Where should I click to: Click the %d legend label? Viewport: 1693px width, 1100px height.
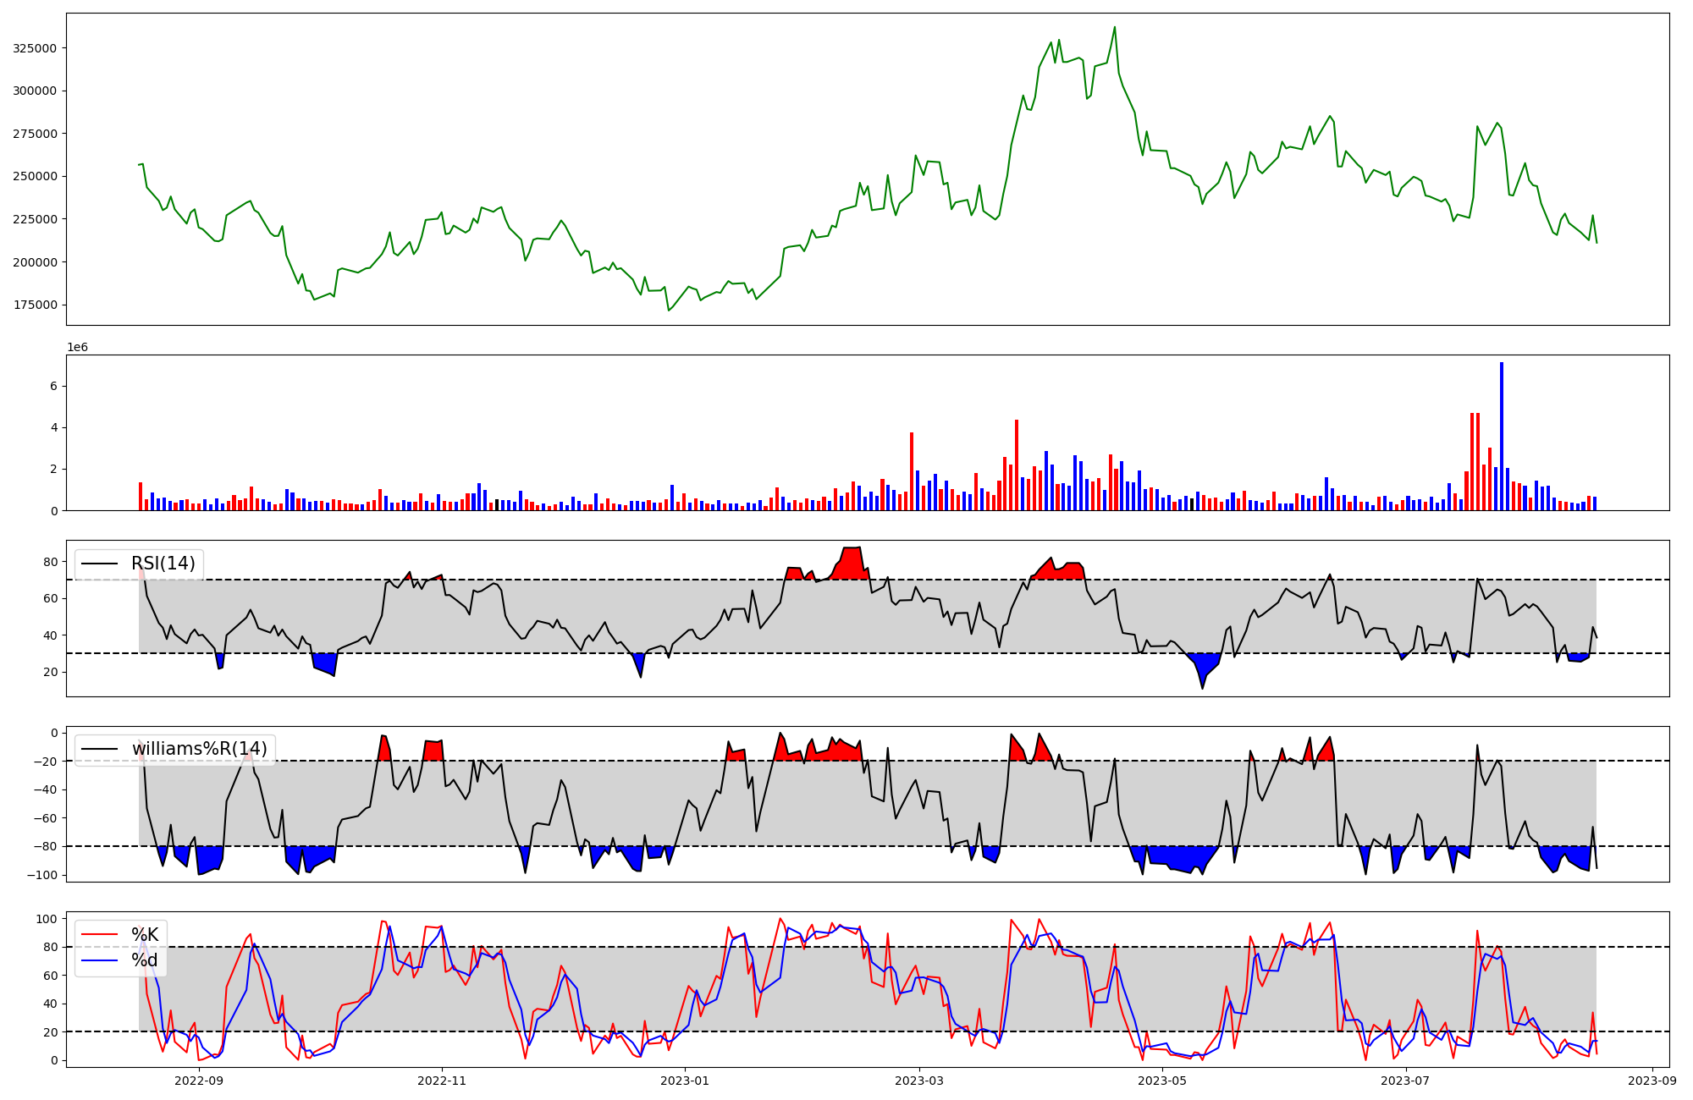click(145, 960)
